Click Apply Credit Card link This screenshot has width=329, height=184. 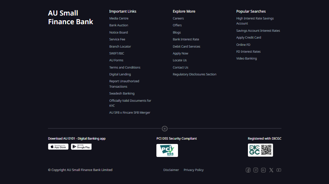(249, 38)
